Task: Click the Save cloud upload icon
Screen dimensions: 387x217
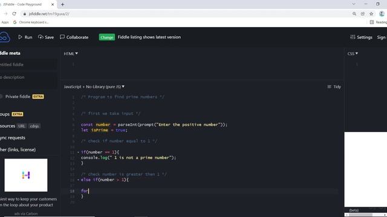Action: [x=41, y=37]
